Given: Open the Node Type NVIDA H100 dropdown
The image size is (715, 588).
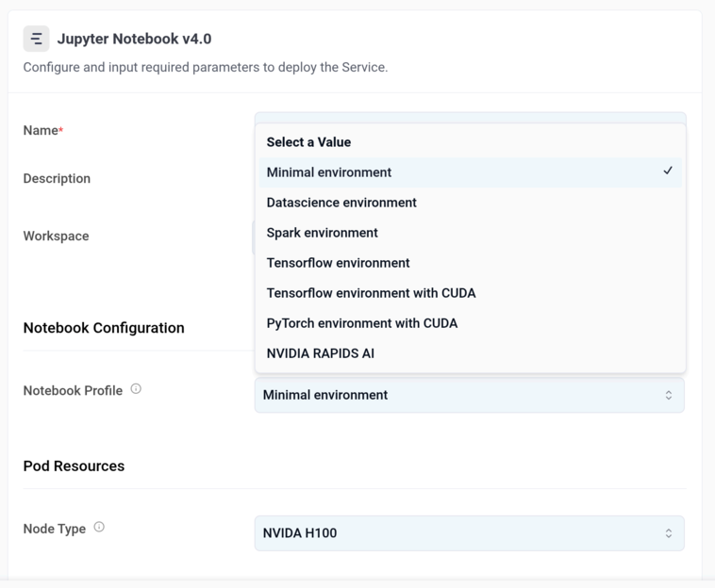Looking at the screenshot, I should (x=469, y=533).
